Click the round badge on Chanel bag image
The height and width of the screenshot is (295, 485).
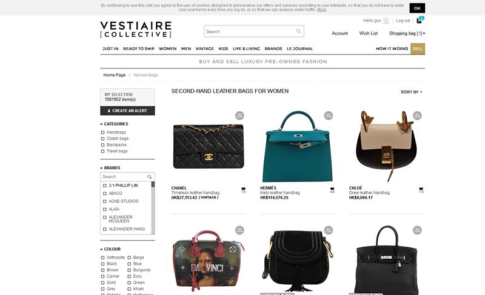(x=239, y=115)
